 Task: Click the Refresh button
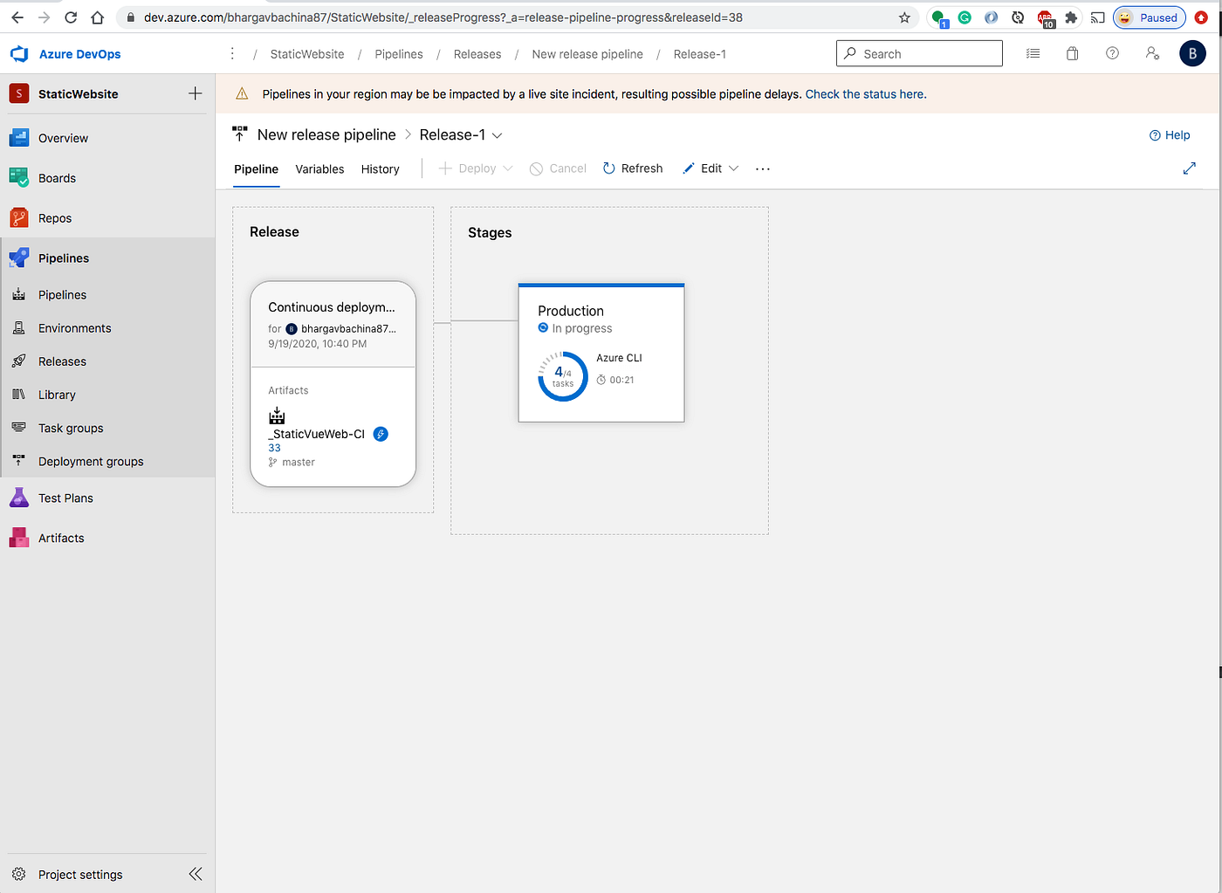[632, 168]
